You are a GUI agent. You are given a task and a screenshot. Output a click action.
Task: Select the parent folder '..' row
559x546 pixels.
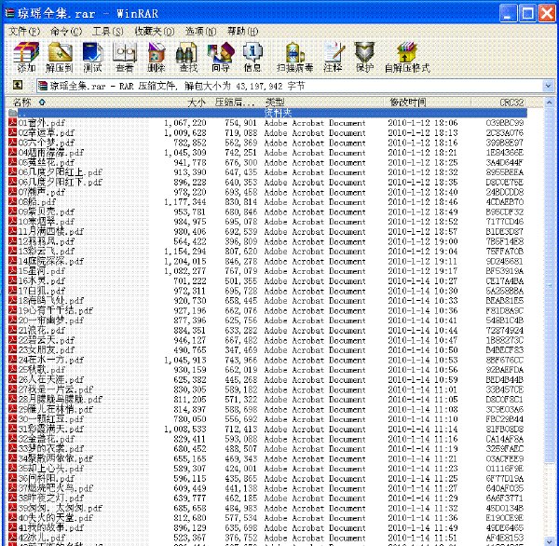(267, 113)
